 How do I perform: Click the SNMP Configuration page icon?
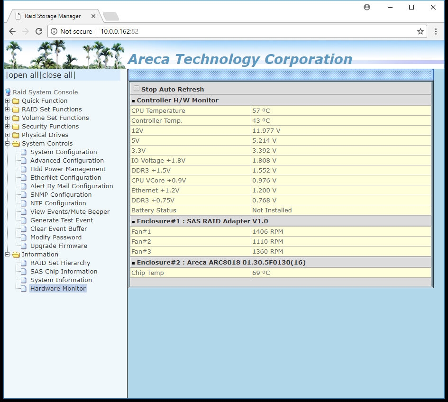click(x=24, y=194)
